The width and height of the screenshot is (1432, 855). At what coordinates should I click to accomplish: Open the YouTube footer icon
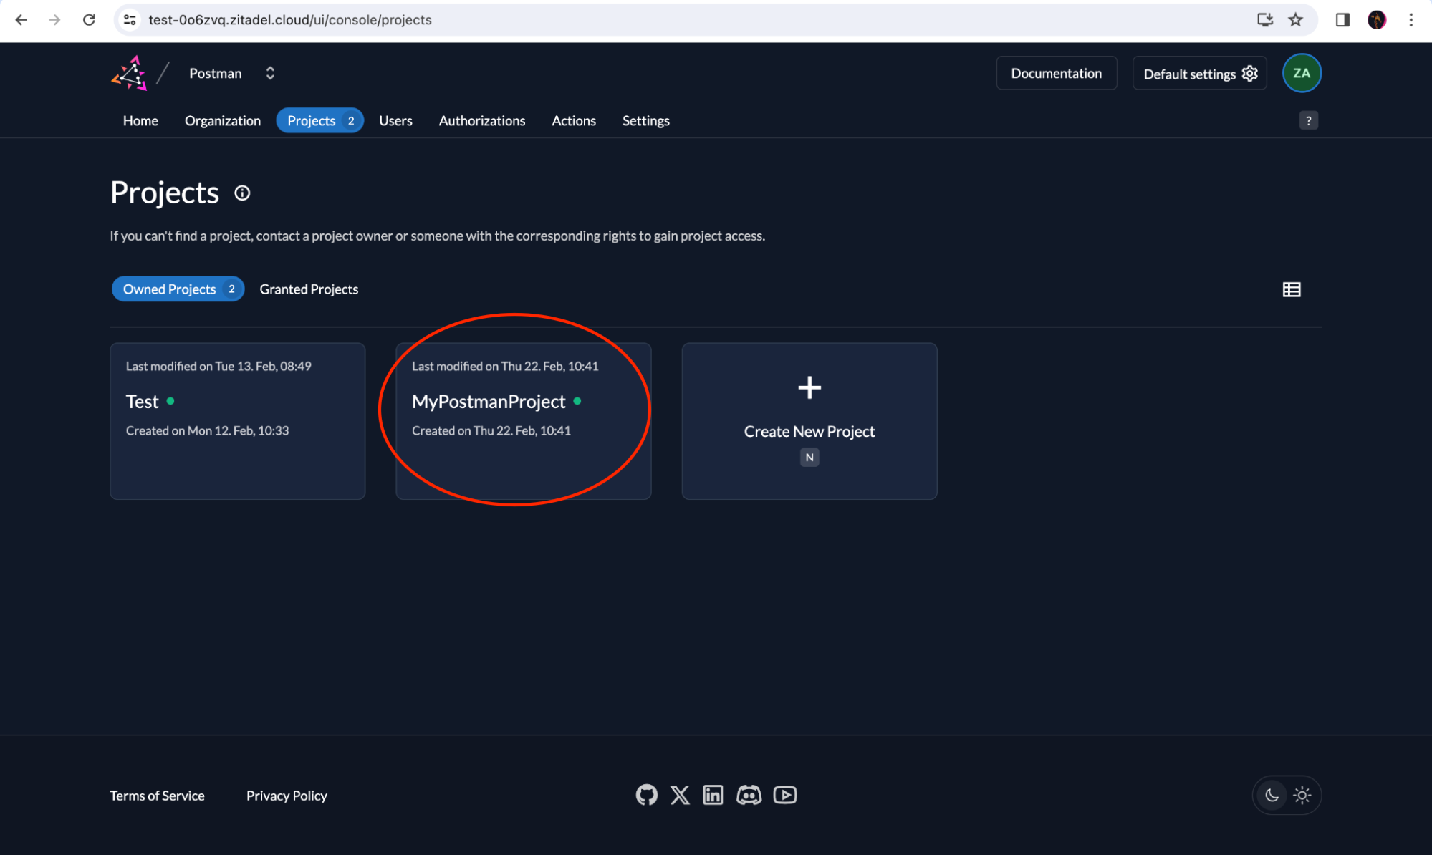click(785, 795)
